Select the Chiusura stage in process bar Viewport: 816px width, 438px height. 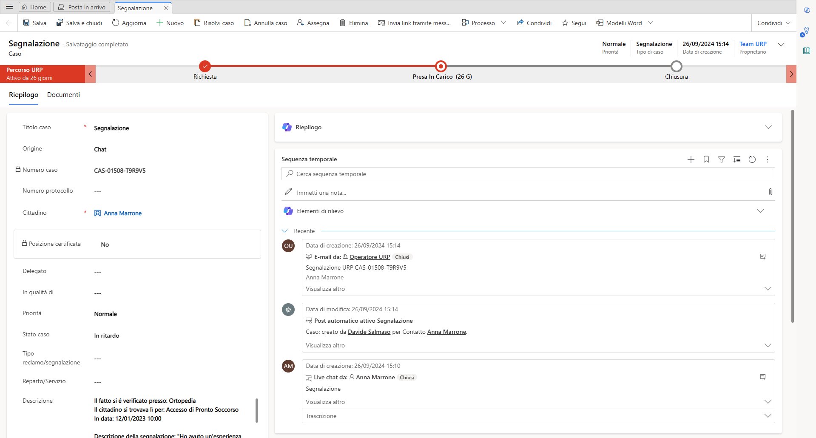(676, 67)
